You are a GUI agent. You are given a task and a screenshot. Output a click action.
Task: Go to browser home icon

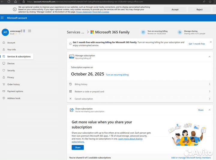coord(16,2)
